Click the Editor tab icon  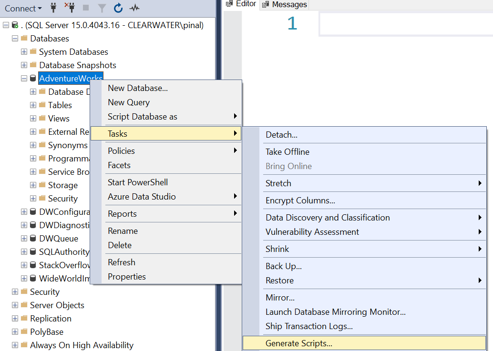coord(229,4)
